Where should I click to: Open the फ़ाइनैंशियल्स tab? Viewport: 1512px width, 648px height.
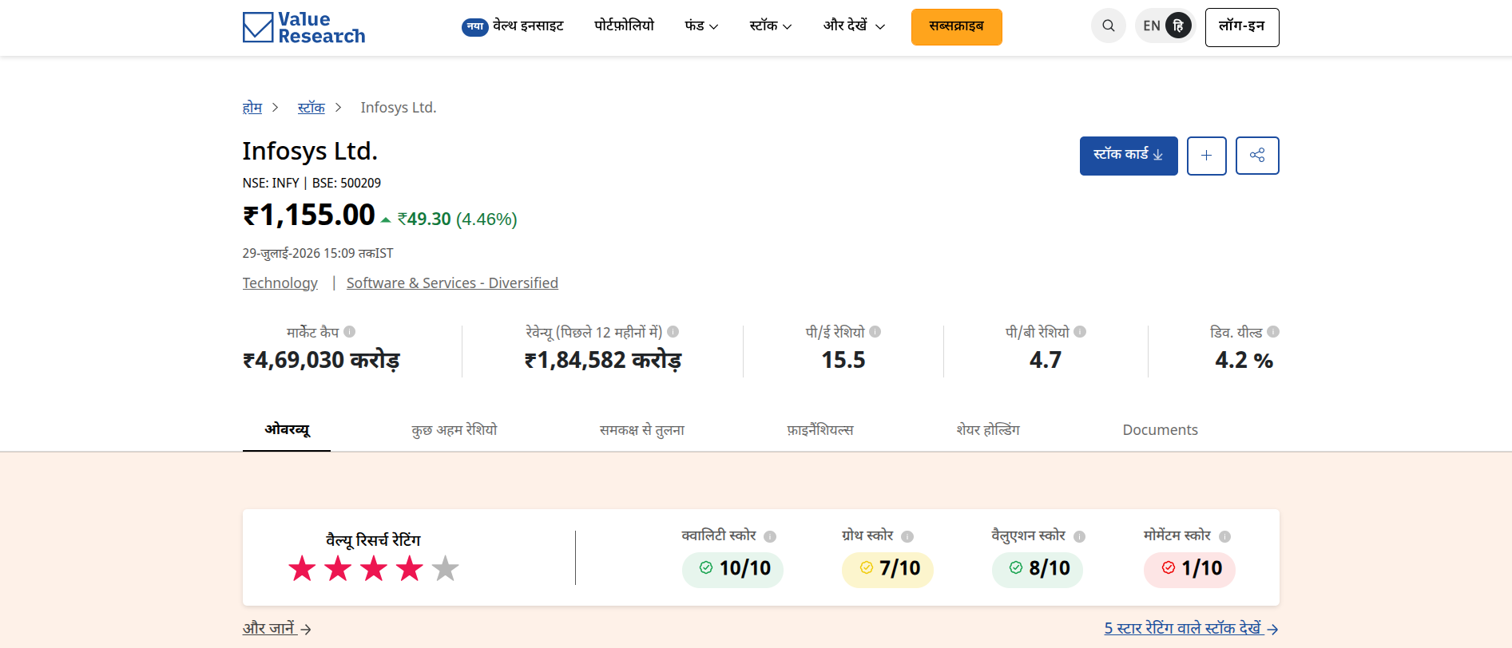click(820, 430)
